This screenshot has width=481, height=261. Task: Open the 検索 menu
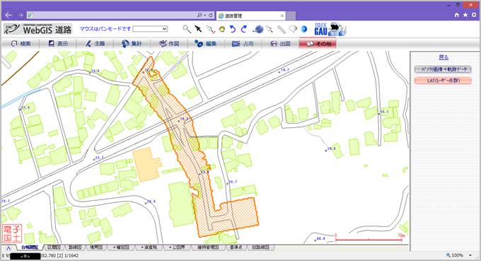[x=21, y=44]
